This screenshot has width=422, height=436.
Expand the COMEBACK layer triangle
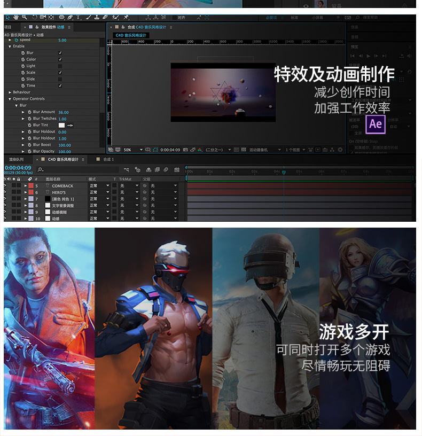[x=26, y=185]
